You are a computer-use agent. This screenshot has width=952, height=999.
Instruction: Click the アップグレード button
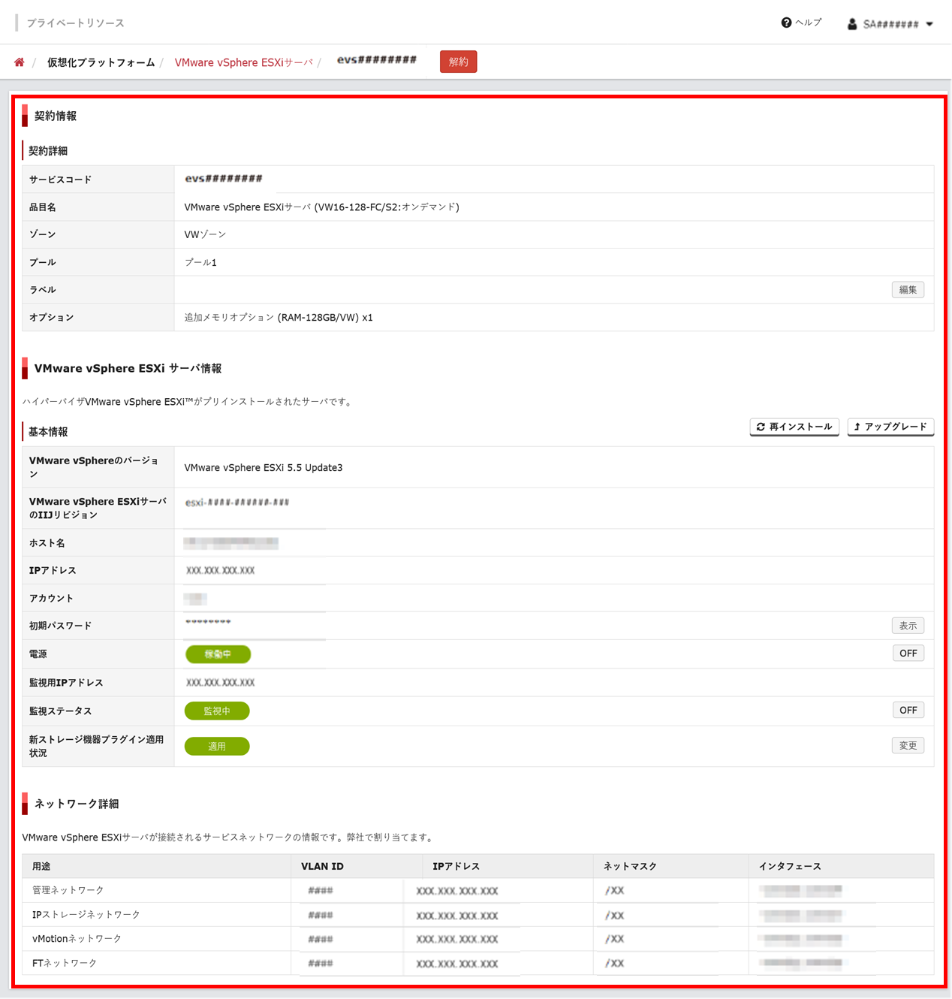890,427
